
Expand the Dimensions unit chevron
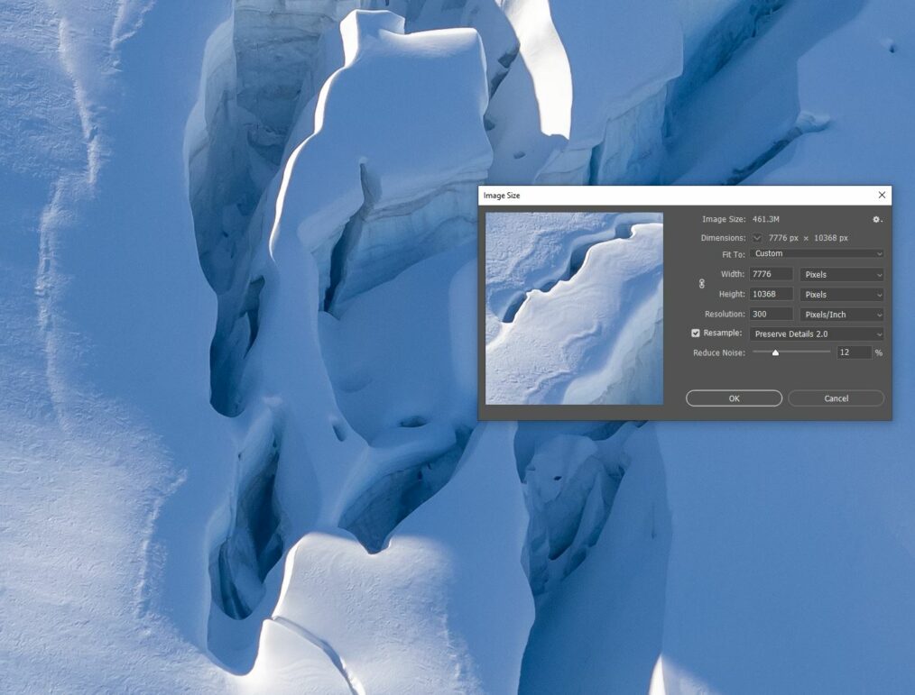757,237
